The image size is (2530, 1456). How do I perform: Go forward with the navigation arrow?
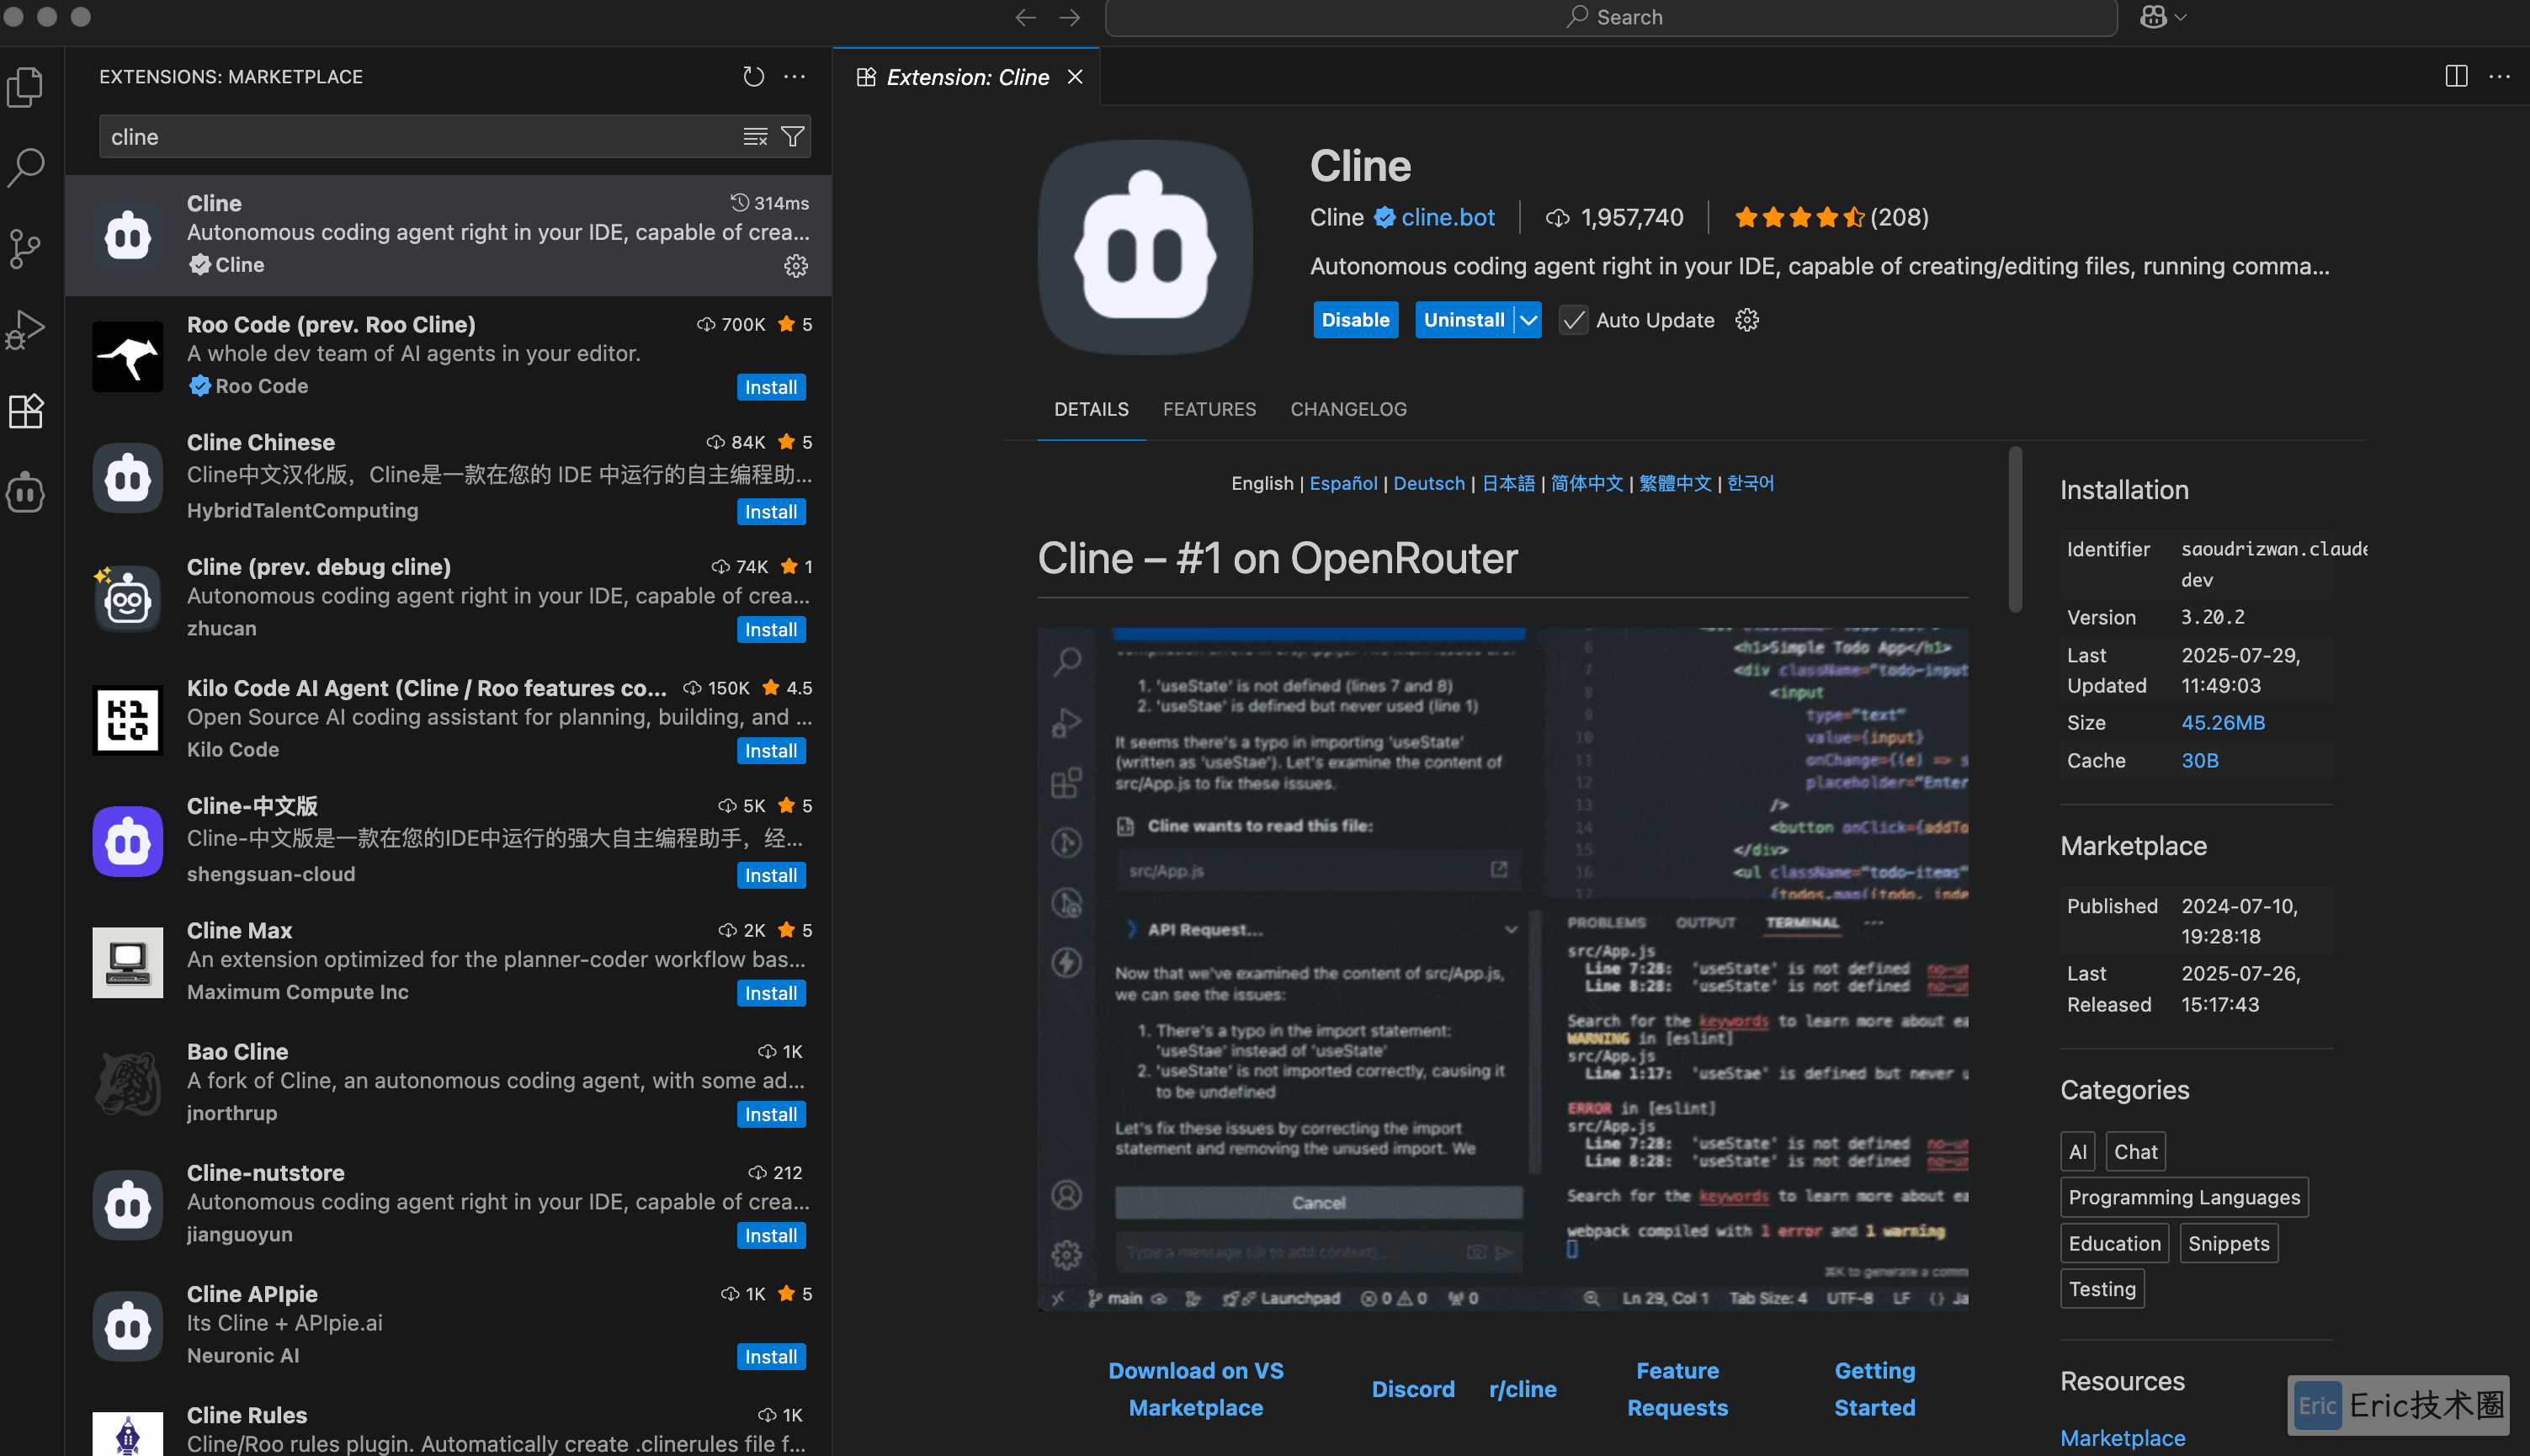click(1070, 17)
